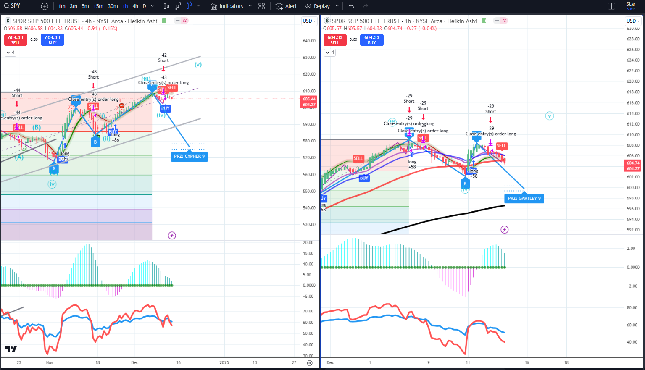Select the candlestick chart type icon
Viewport: 645px width, 370px height.
[166, 6]
